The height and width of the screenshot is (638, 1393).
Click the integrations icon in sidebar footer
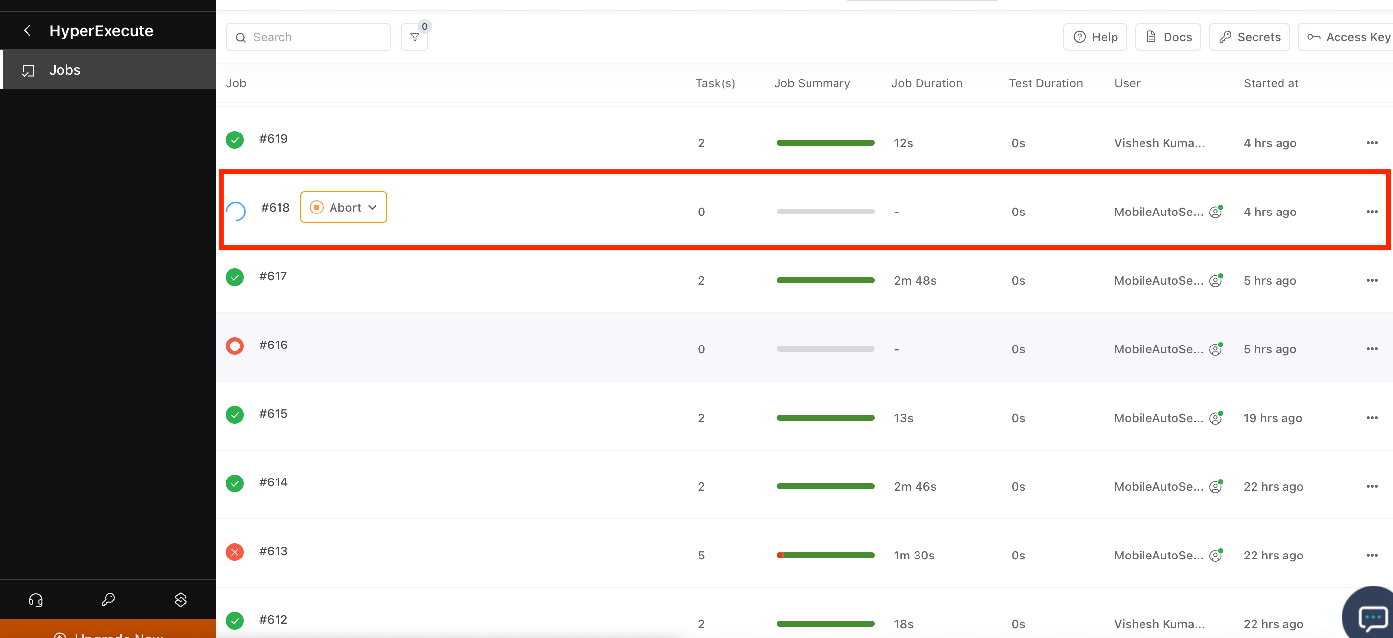(x=181, y=600)
